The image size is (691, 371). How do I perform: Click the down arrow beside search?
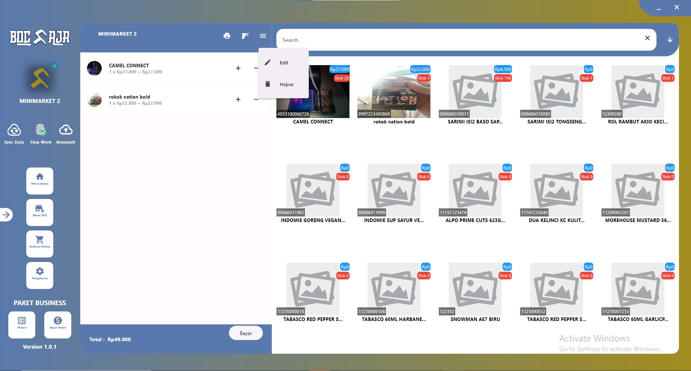pyautogui.click(x=670, y=40)
